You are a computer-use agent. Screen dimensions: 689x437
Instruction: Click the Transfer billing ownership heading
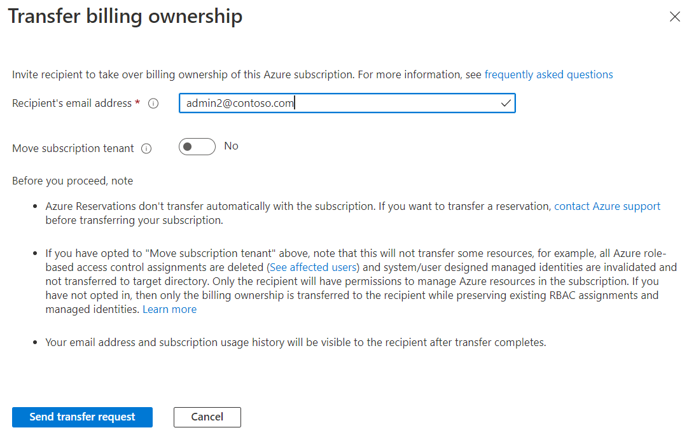(125, 17)
